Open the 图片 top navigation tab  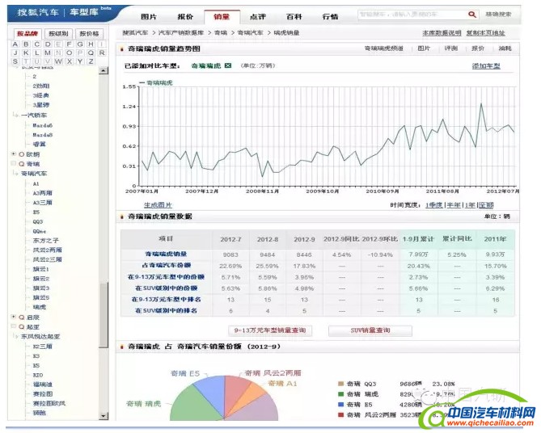(149, 16)
